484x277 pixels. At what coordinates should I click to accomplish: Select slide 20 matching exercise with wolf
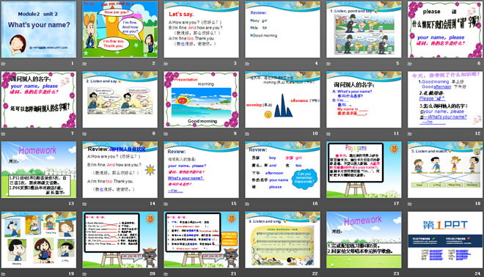point(120,240)
